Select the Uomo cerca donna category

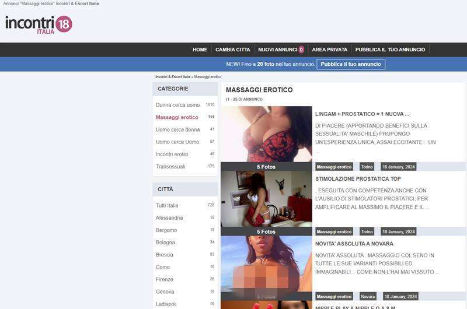[x=177, y=129]
